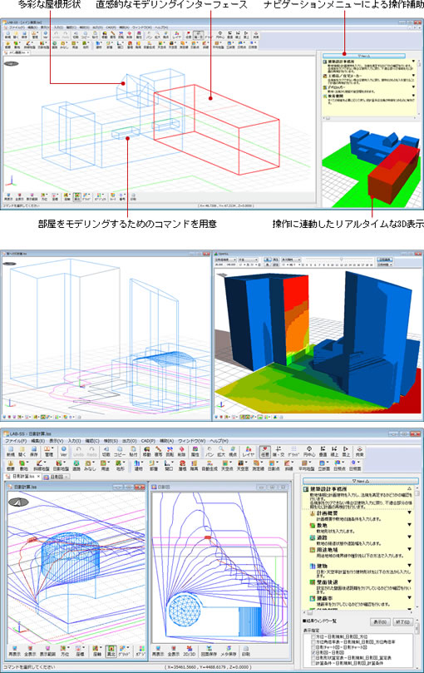Select the パン (pan) tool icon
Screen dimensions: 424x673
[209, 451]
